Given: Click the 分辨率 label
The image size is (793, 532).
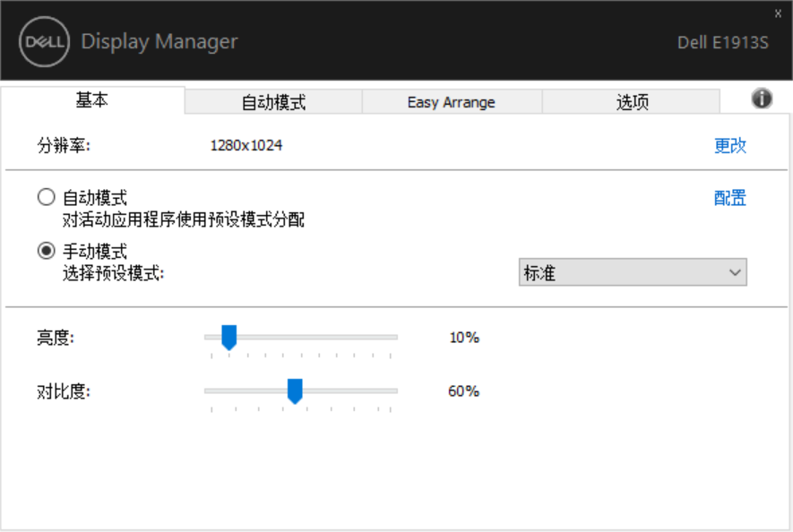Looking at the screenshot, I should point(64,146).
